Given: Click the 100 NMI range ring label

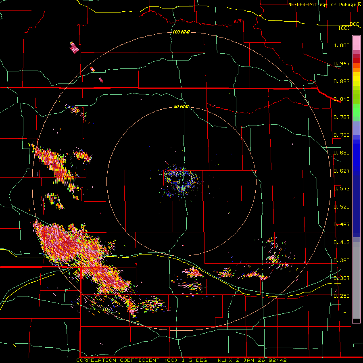Looking at the screenshot, I should (181, 32).
